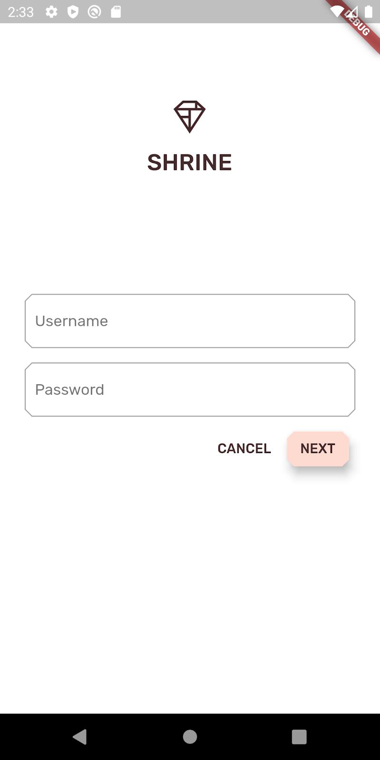380x760 pixels.
Task: Tap the clock in the status bar
Action: coord(21,12)
